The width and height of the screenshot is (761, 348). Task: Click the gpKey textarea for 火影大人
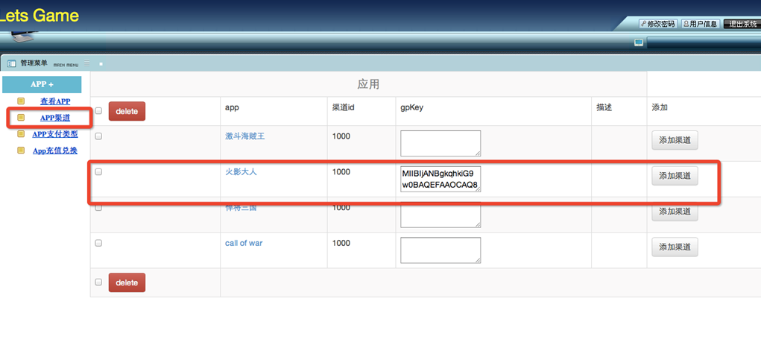440,179
